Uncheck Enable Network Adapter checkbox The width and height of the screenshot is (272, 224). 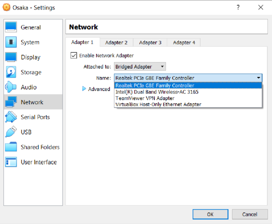pyautogui.click(x=74, y=55)
